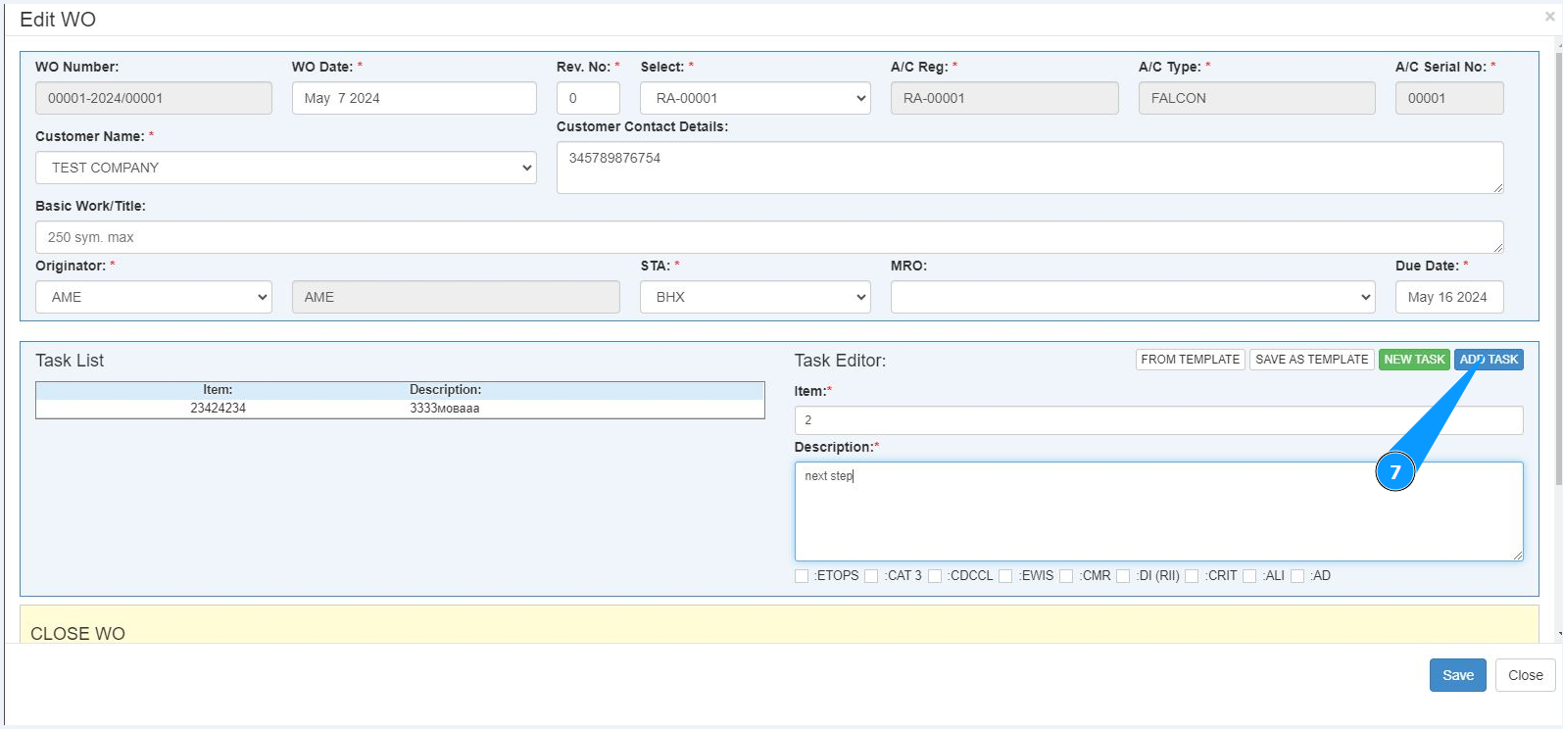Image resolution: width=1563 pixels, height=729 pixels.
Task: Expand the Select RA-00001 dropdown
Action: point(755,98)
